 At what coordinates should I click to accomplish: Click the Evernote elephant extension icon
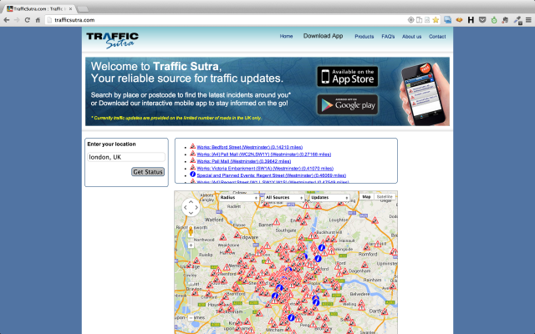click(x=505, y=20)
